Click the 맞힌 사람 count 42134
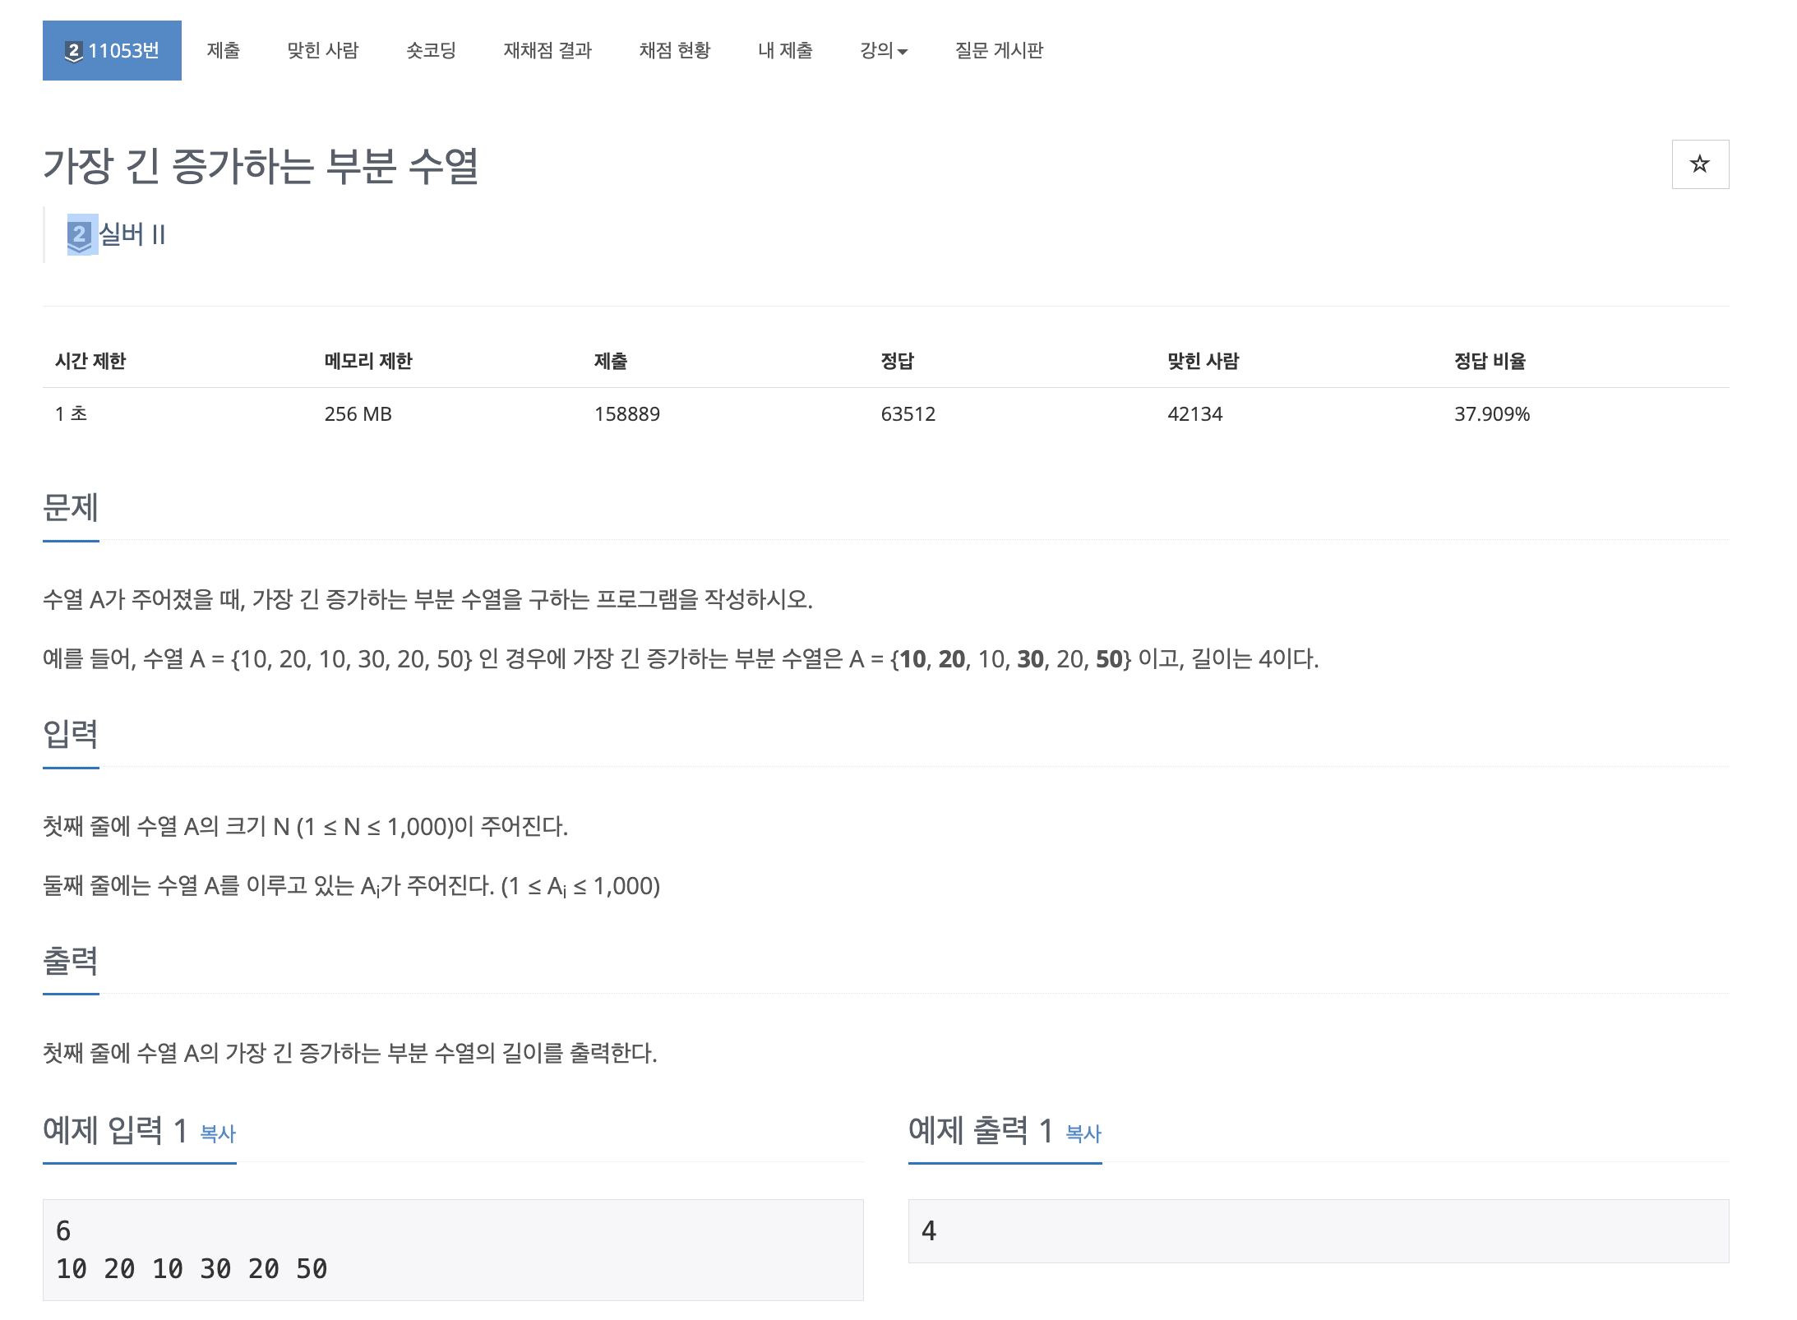This screenshot has width=1797, height=1320. pos(1196,413)
